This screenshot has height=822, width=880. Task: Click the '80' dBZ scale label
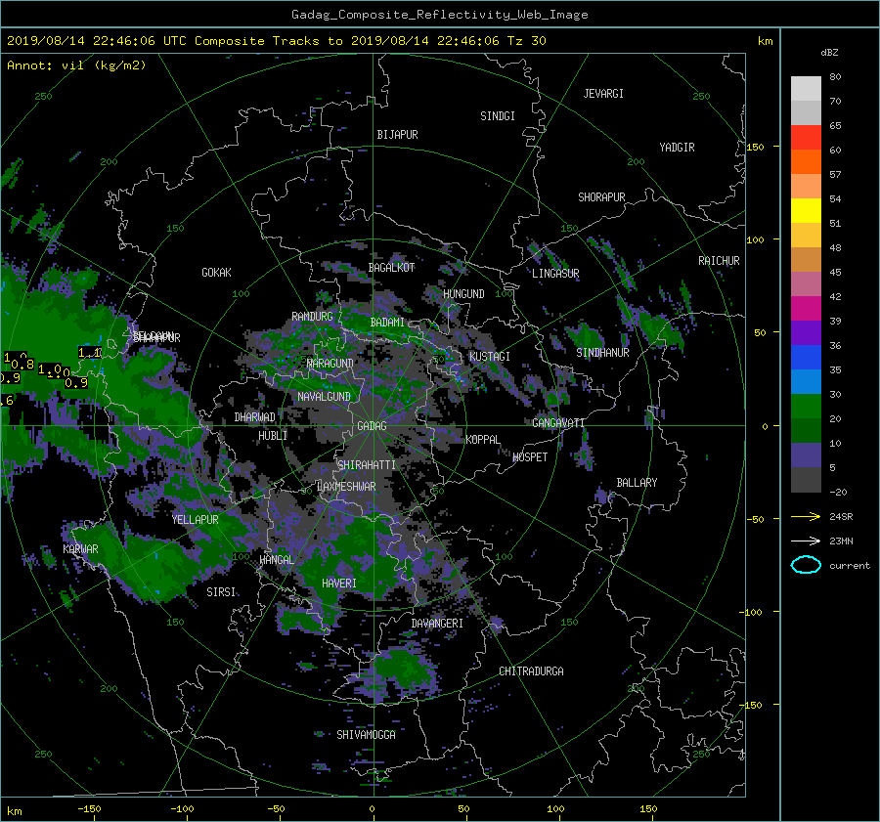(x=835, y=77)
